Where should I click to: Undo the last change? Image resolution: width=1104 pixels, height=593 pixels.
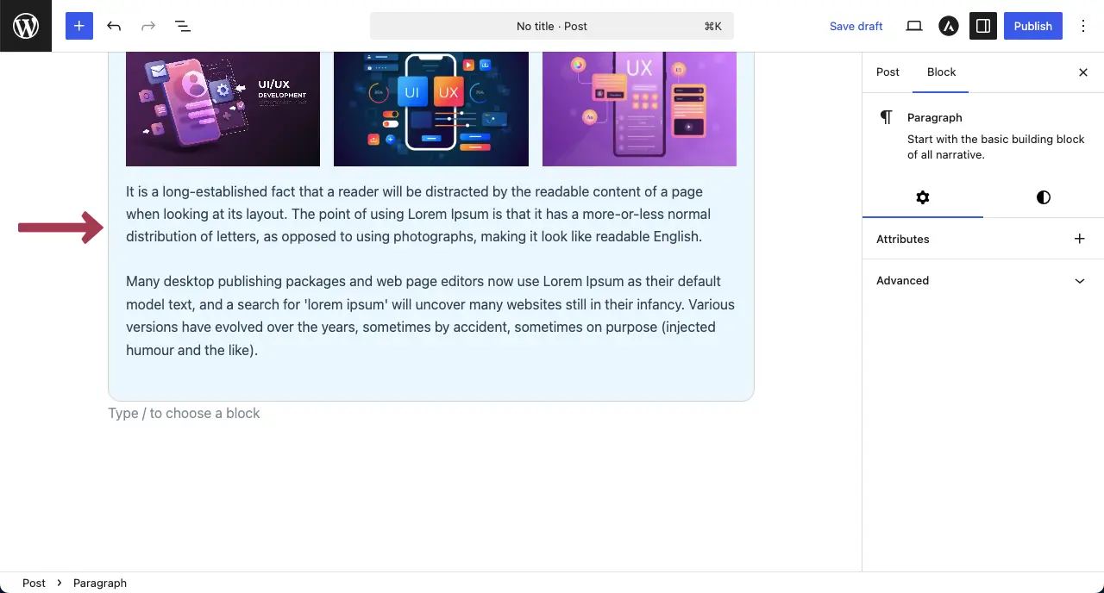114,26
